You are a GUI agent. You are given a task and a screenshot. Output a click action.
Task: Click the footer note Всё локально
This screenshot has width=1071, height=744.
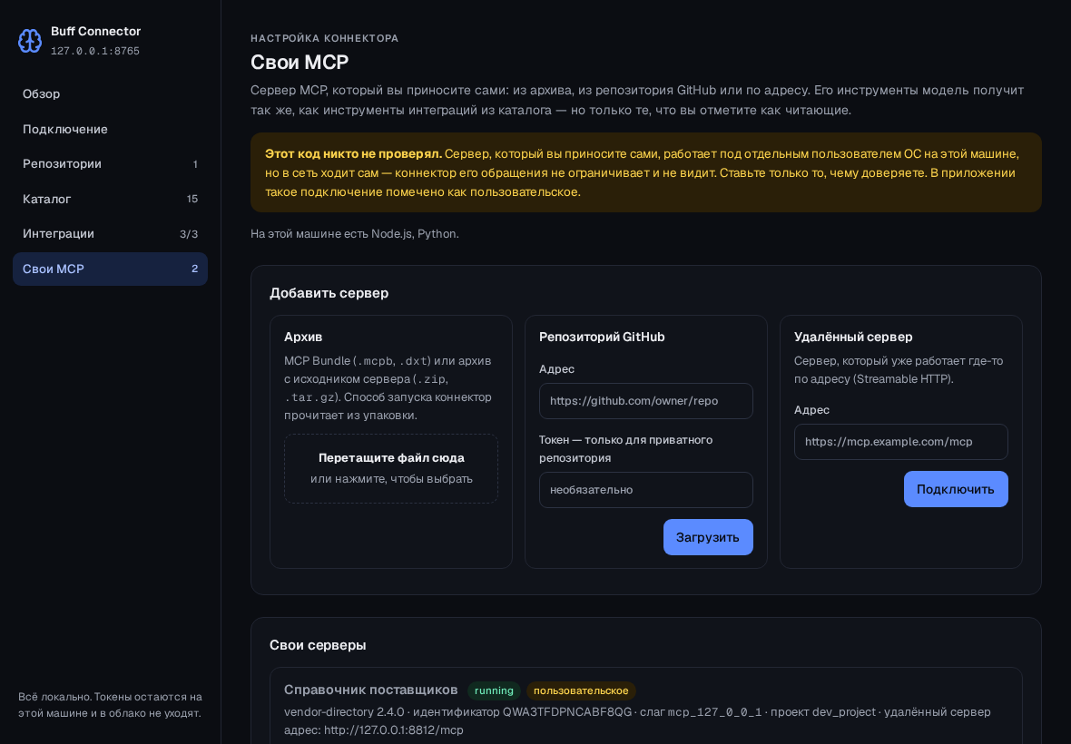[110, 705]
